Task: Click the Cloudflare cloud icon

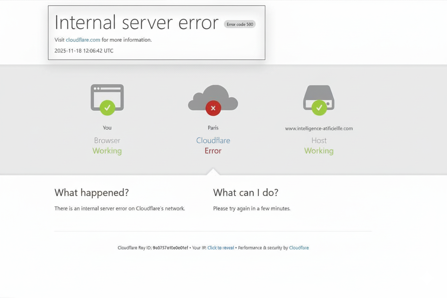Action: [213, 97]
